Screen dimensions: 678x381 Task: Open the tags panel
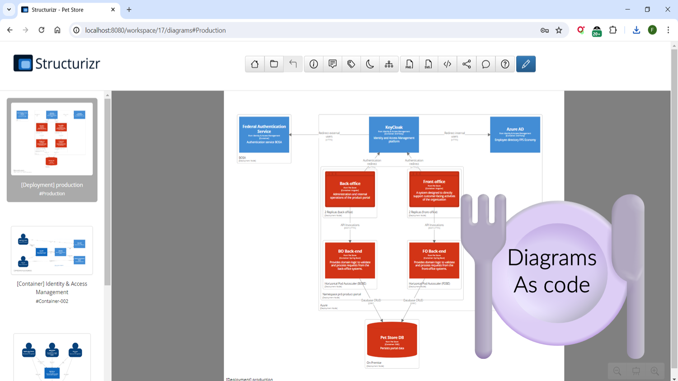[x=351, y=64]
